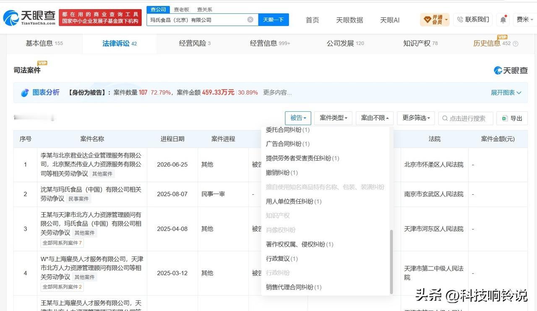Screen dimensions: 537x311
Task: Click the 图表分析 label
Action: point(46,93)
